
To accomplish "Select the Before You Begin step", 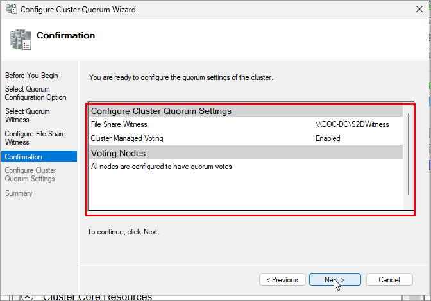I will tap(31, 76).
